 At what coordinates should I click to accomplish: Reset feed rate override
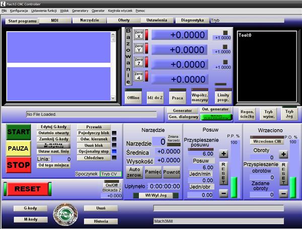(223, 173)
